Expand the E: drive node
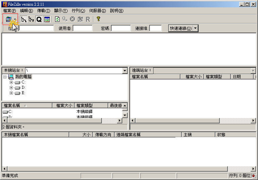The height and width of the screenshot is (180, 258). pos(11,93)
